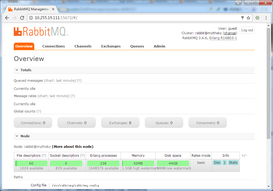Viewport: 273px width, 191px height.
Task: Show help for File descriptors (?)
Action: point(44,155)
